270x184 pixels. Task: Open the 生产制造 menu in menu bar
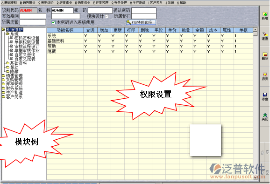point(138,3)
